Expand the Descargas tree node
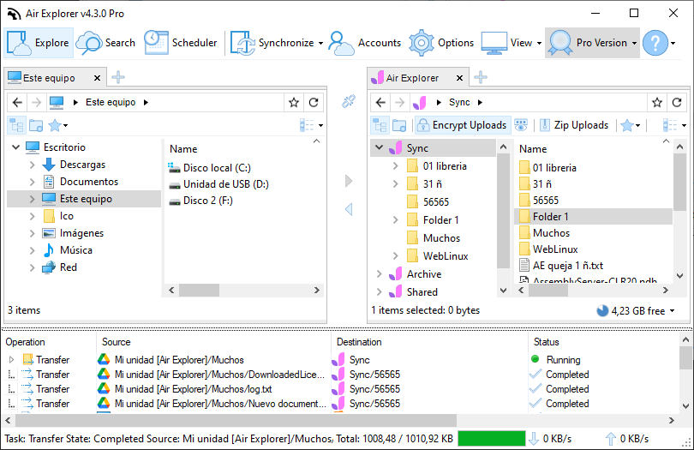 pos(32,165)
